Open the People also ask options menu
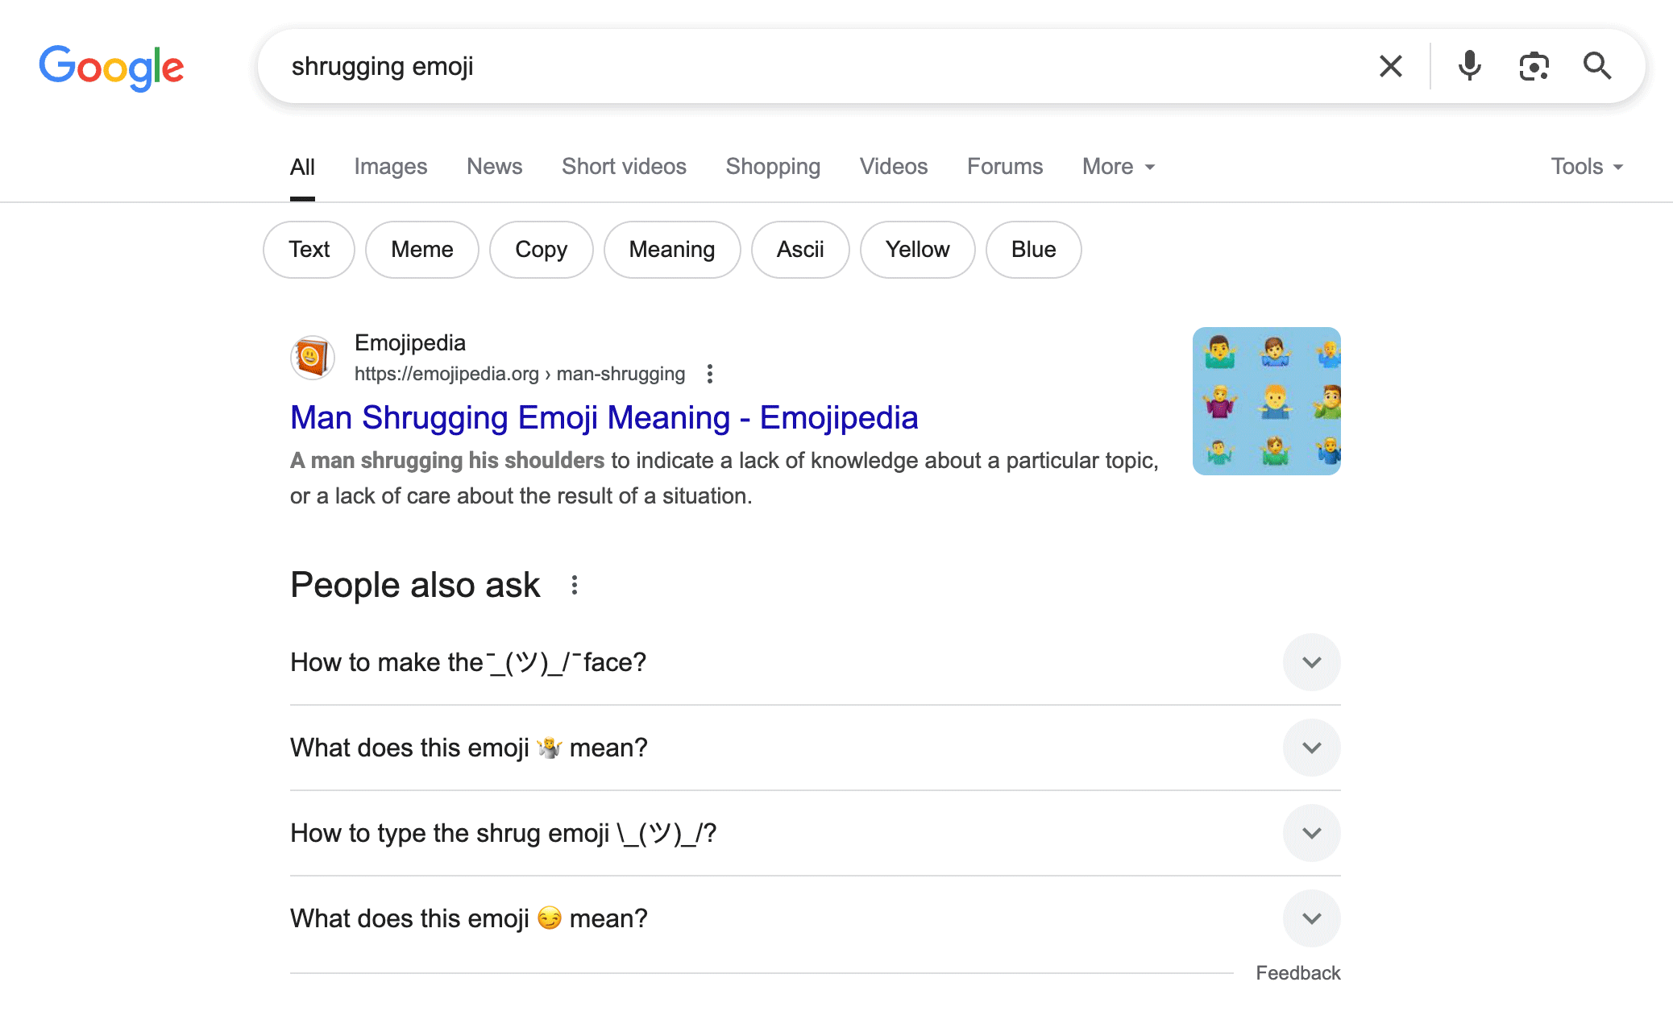 coord(574,585)
